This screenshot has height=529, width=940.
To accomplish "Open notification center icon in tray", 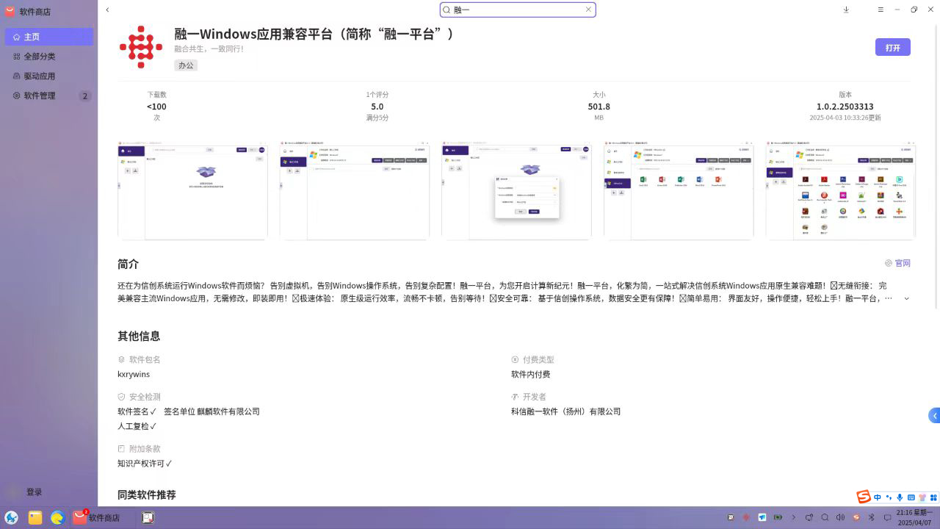I will [887, 518].
